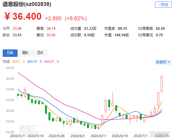This screenshot has height=139, width=172.
Task: Click the 32.00 price axis label
Action: pos(10,100)
